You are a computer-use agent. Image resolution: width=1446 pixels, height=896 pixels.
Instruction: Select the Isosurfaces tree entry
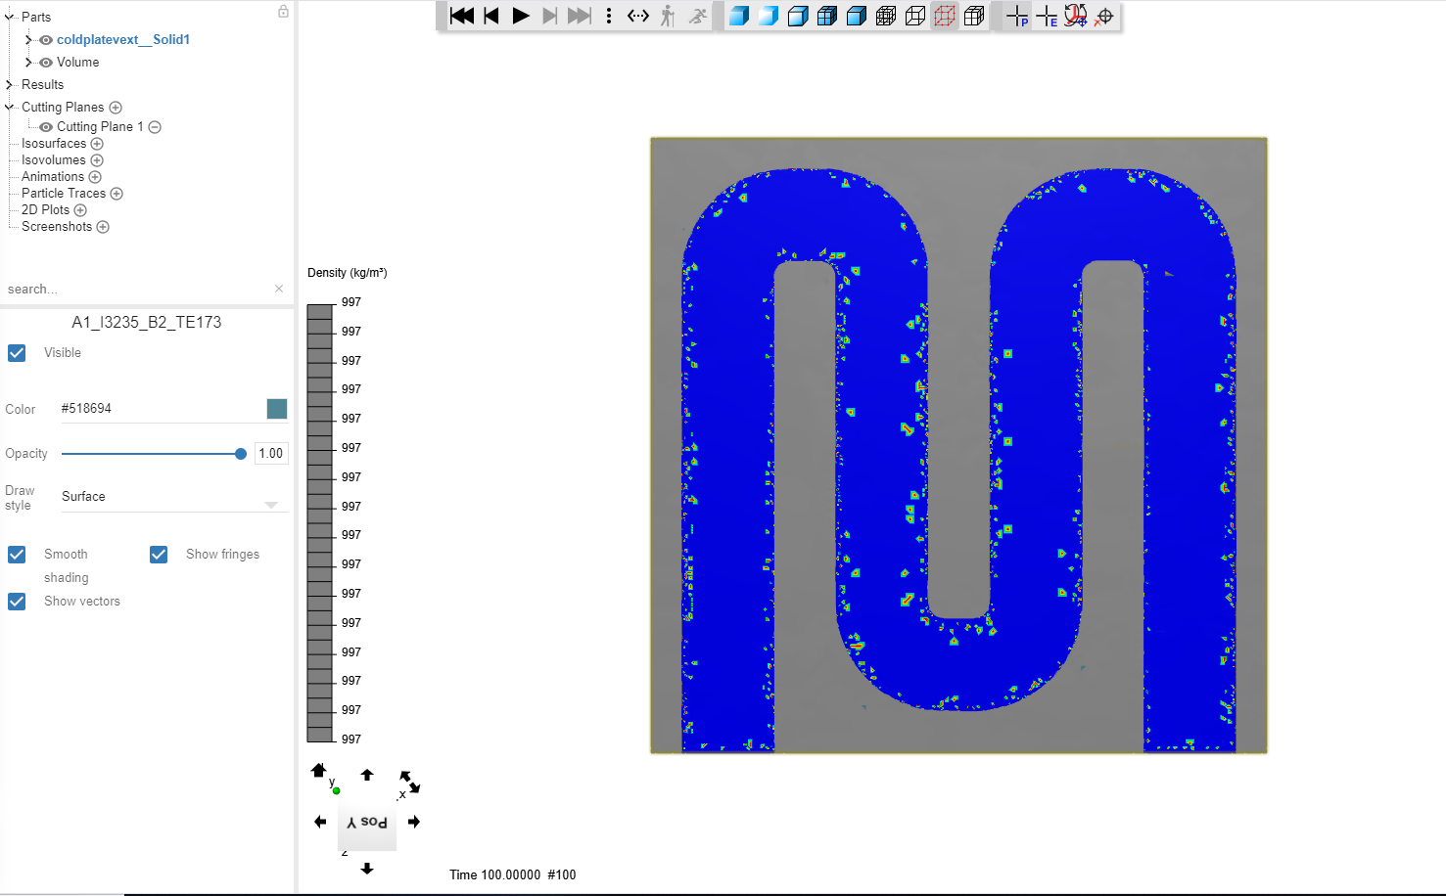click(x=54, y=144)
